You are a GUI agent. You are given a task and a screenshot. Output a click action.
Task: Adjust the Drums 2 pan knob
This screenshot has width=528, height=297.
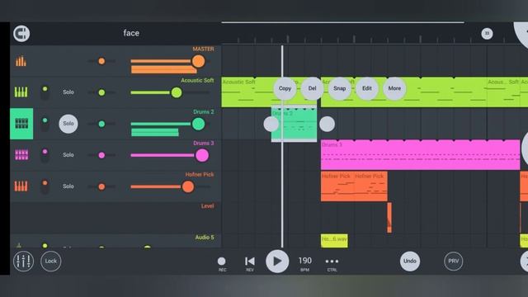pyautogui.click(x=101, y=124)
